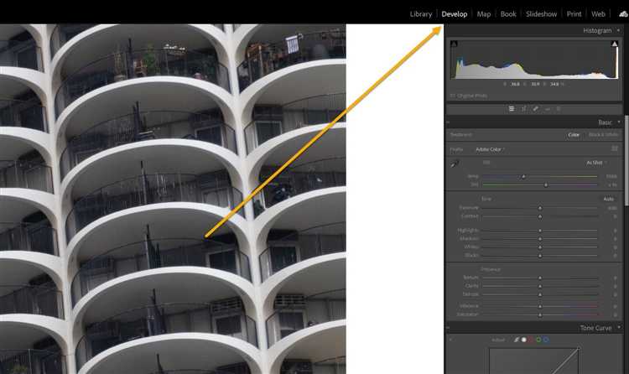Click the Contrast value field
Screen dimensions: 629x374
pyautogui.click(x=615, y=216)
